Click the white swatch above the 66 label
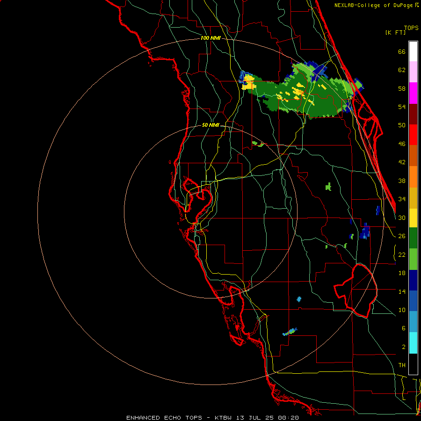Image resolution: width=421 pixels, height=421 pixels. [x=413, y=51]
